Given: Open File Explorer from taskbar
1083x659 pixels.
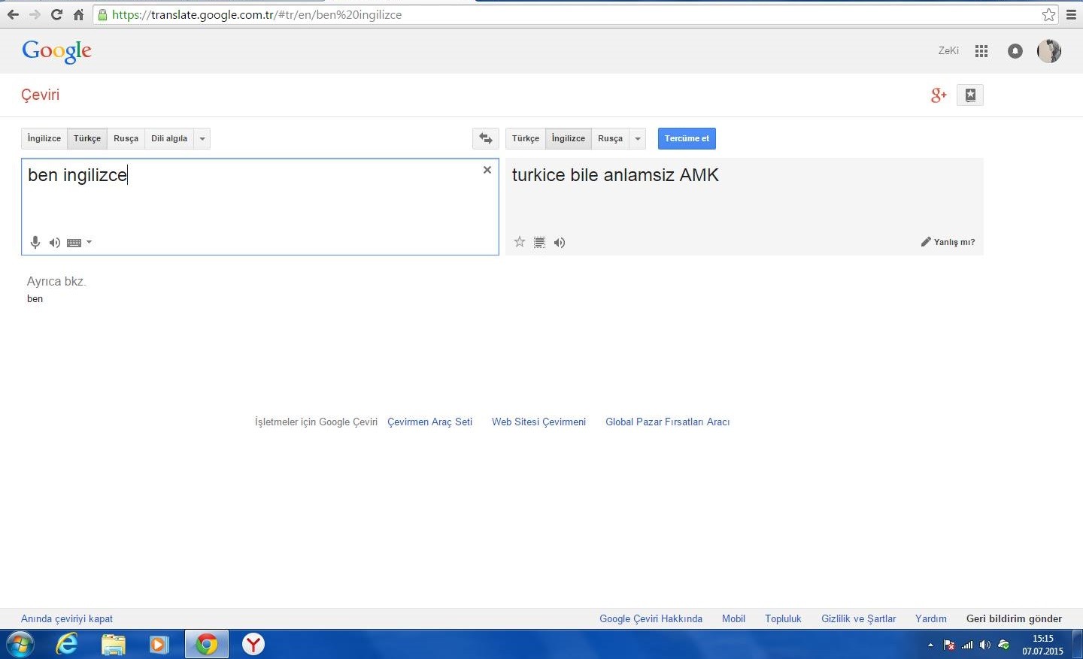Looking at the screenshot, I should pyautogui.click(x=114, y=645).
